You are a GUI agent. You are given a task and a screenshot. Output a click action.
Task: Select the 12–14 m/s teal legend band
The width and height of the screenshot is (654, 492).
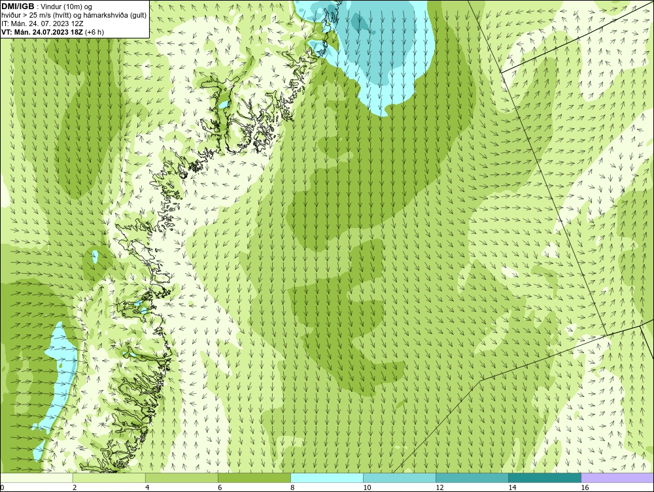tap(472, 478)
